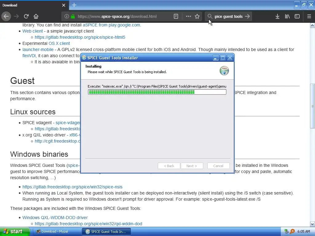The width and height of the screenshot is (315, 236).
Task: Go back with the browser back arrow
Action: click(x=6, y=16)
